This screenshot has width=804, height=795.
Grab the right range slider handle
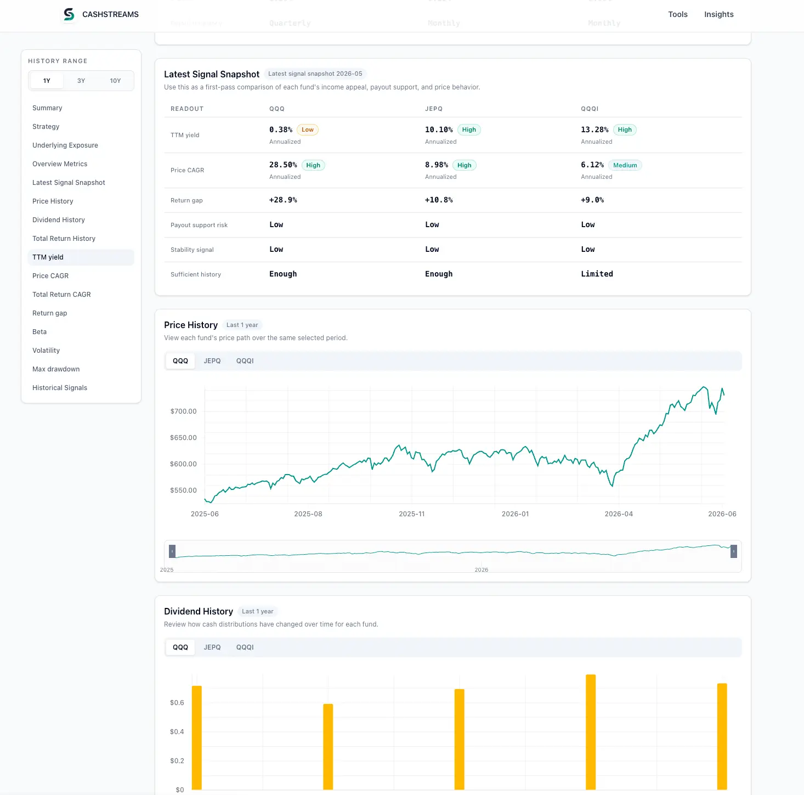734,551
